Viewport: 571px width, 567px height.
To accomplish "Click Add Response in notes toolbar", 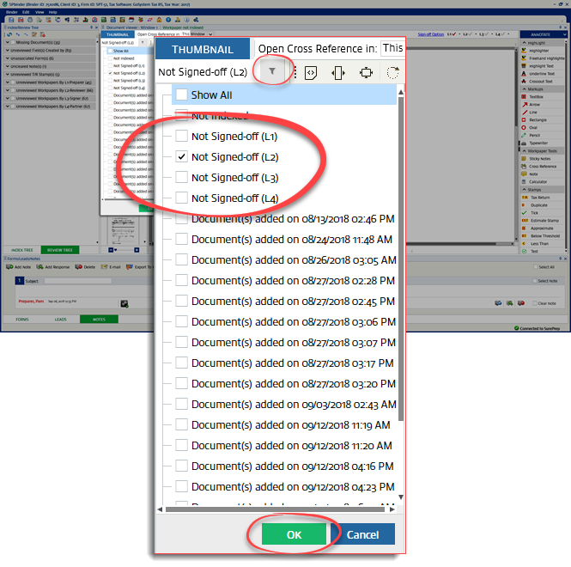I will [x=52, y=266].
